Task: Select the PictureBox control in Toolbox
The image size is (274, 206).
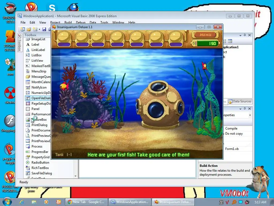Action: point(38,120)
